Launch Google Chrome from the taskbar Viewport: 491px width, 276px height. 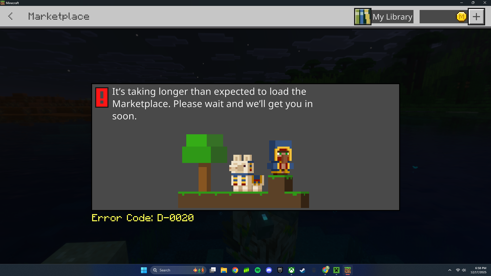pyautogui.click(x=235, y=270)
